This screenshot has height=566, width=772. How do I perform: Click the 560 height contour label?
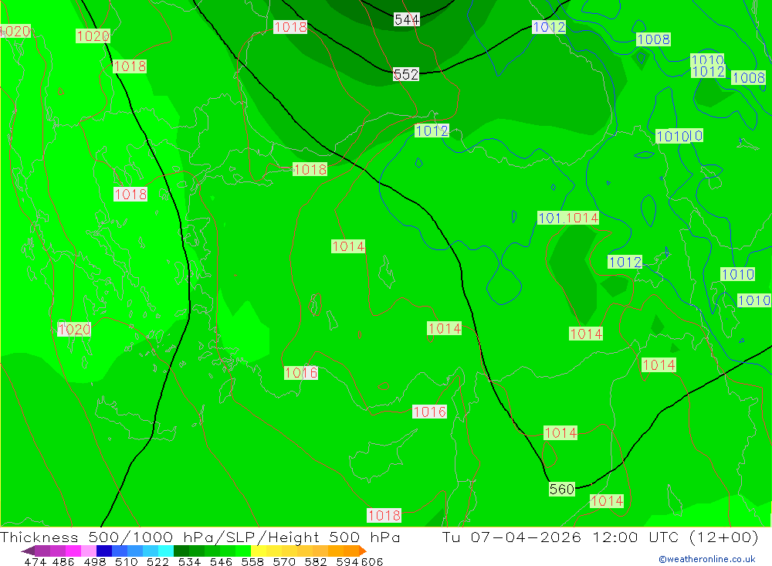click(562, 489)
